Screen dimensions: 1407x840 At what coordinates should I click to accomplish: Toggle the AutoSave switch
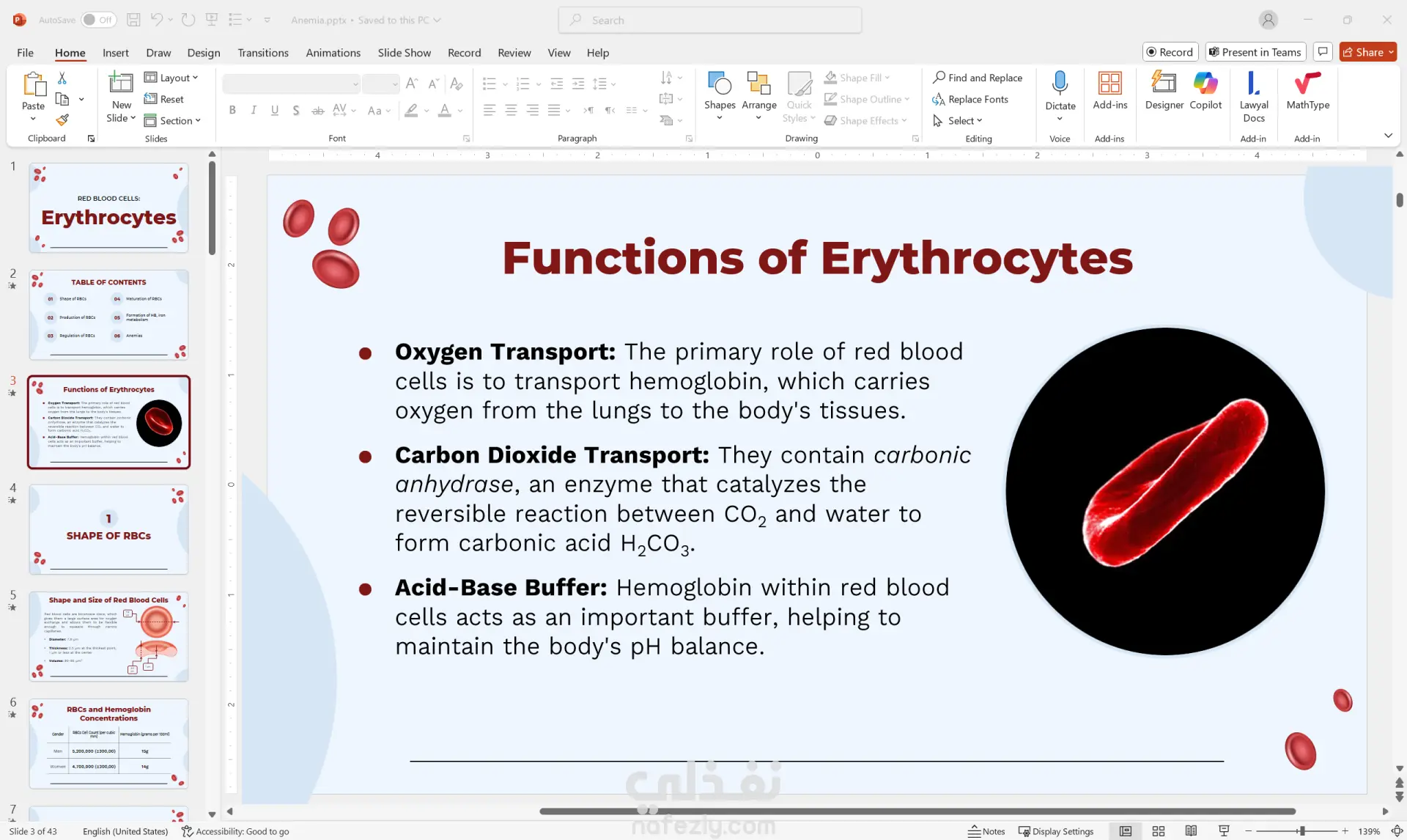(98, 20)
